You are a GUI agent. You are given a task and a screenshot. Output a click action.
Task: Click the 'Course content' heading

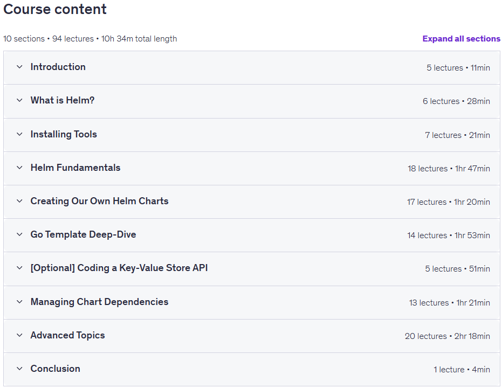pos(55,9)
